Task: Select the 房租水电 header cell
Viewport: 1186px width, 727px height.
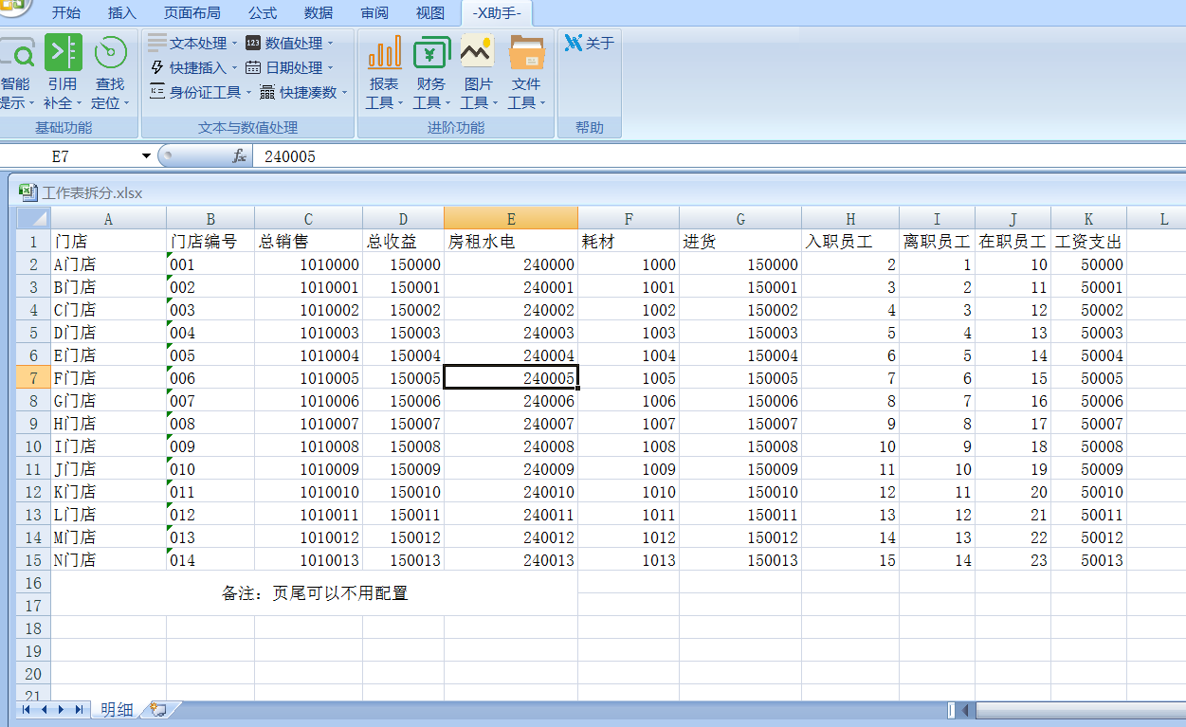Action: point(511,242)
